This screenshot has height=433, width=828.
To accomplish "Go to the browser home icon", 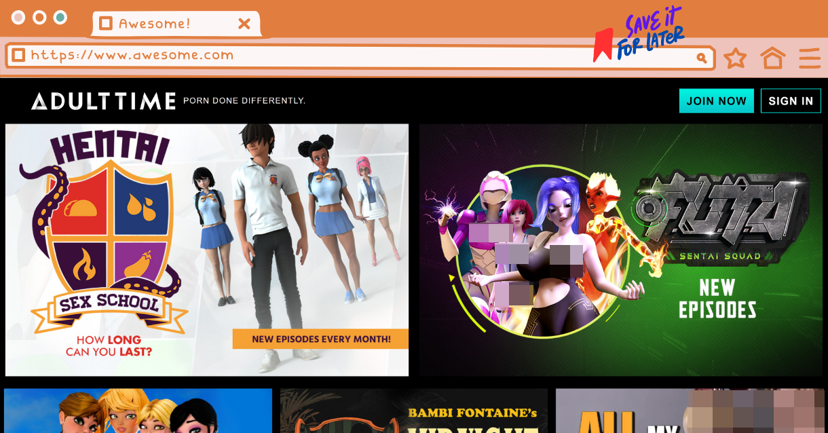I will click(x=772, y=58).
